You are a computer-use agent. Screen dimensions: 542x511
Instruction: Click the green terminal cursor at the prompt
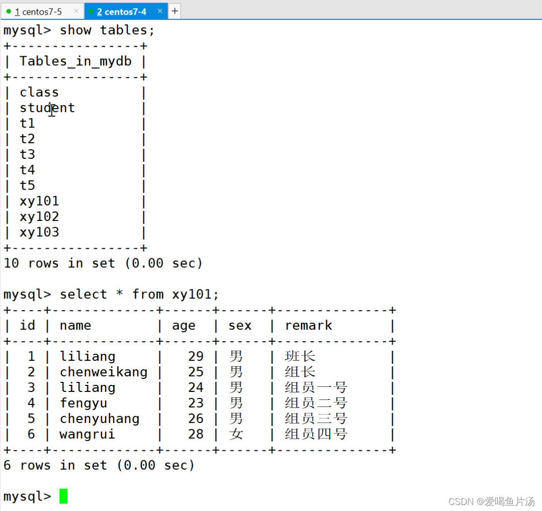point(63,496)
